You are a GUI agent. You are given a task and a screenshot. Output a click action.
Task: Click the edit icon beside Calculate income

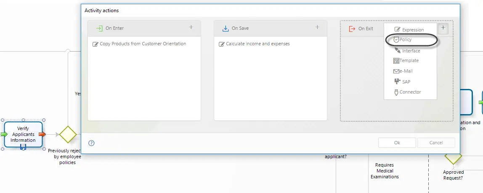tap(221, 44)
